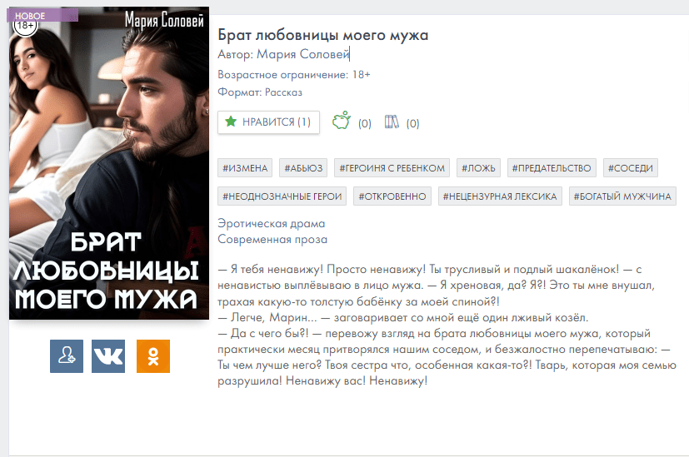Screen dimensions: 689x457
Task: Open the #ПРЕДАТЕЛЬСТВО tag
Action: 552,168
